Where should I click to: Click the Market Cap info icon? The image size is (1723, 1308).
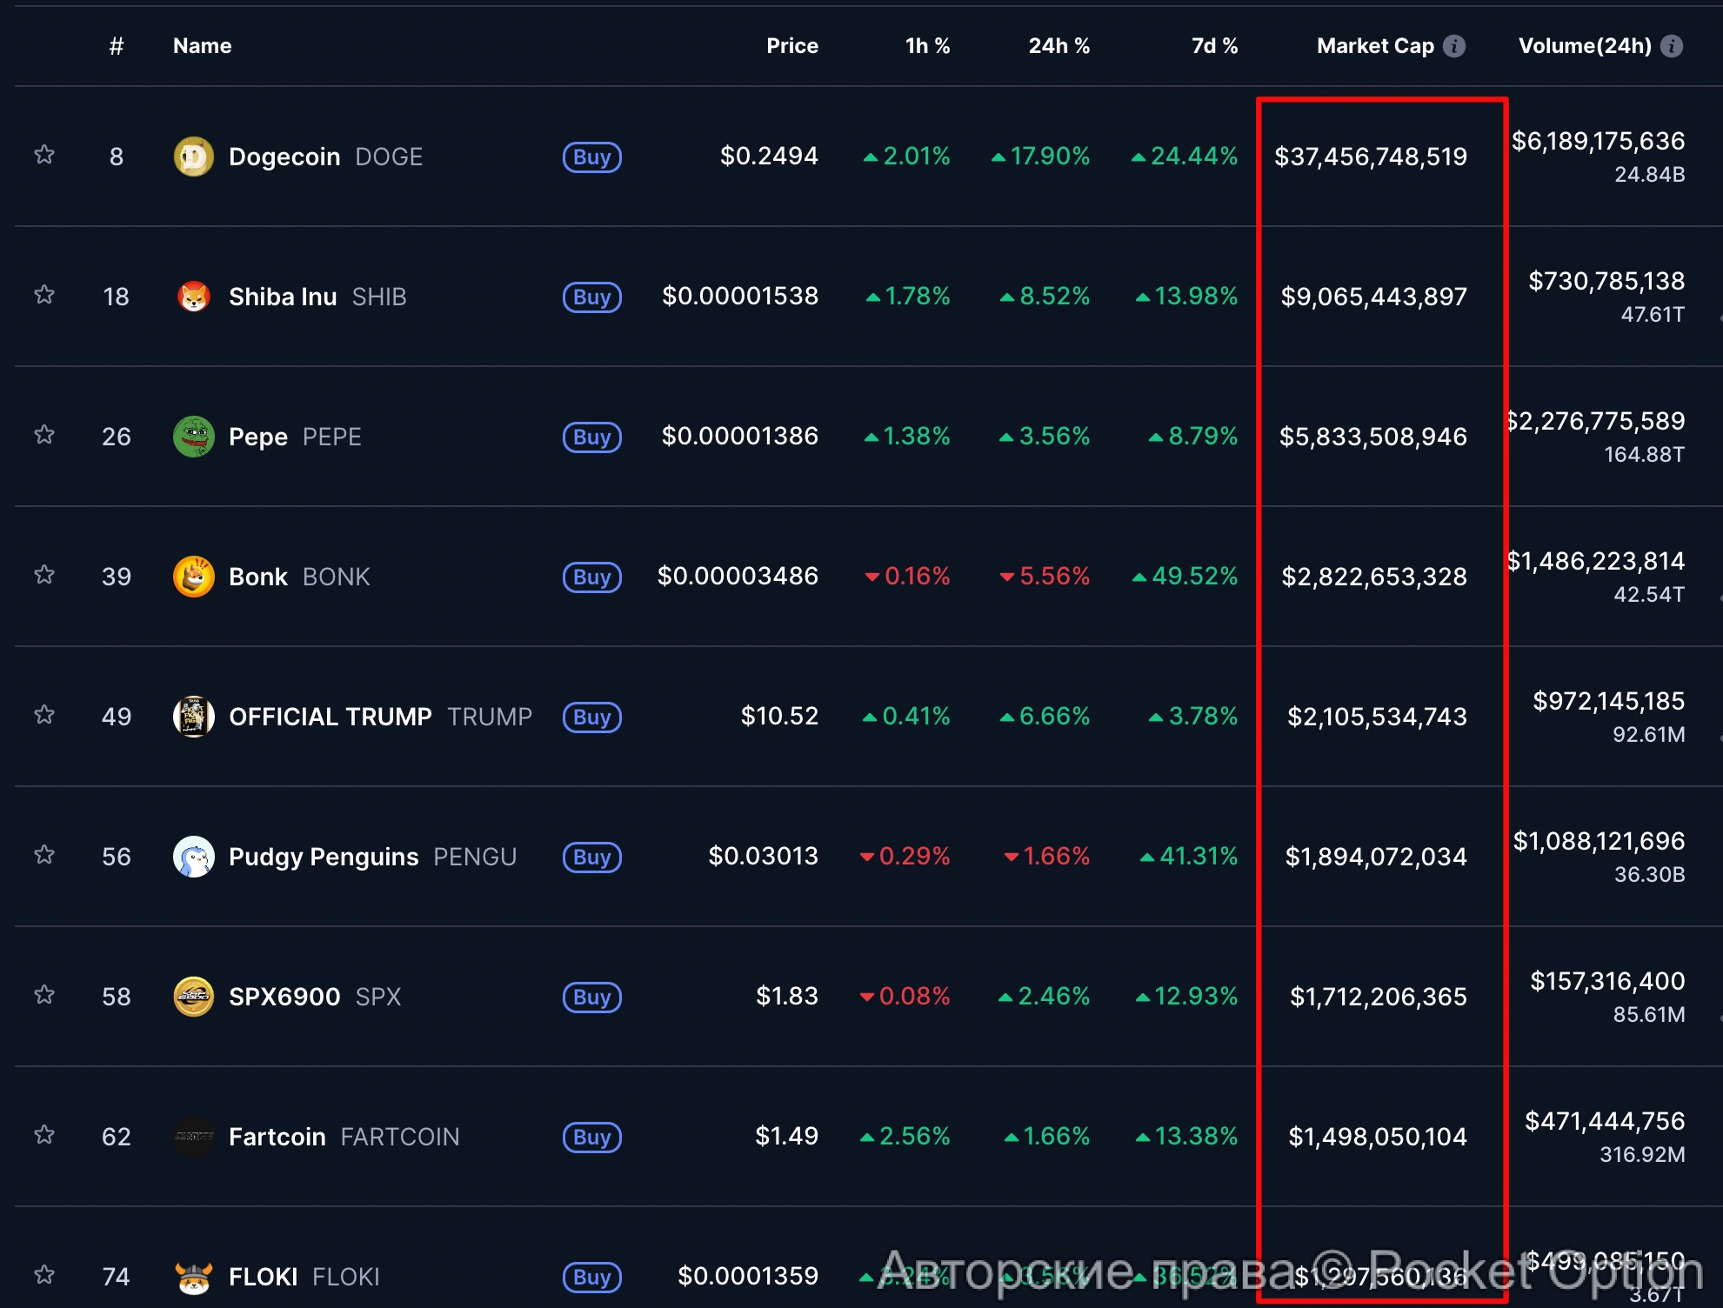click(x=1454, y=46)
